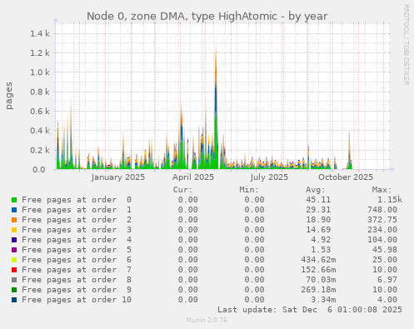Select 'Free pages at order 1' label
Image resolution: width=414 pixels, height=329 pixels.
(77, 210)
